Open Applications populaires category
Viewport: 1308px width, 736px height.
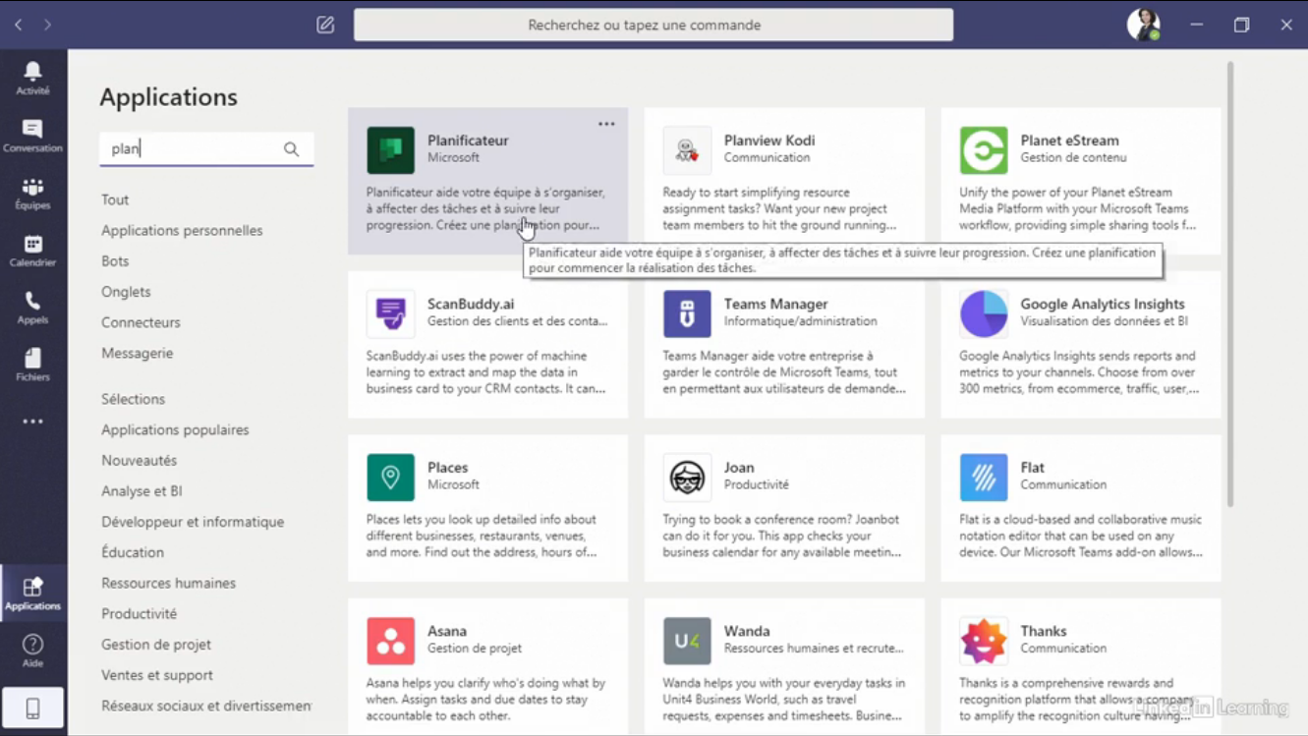point(175,429)
